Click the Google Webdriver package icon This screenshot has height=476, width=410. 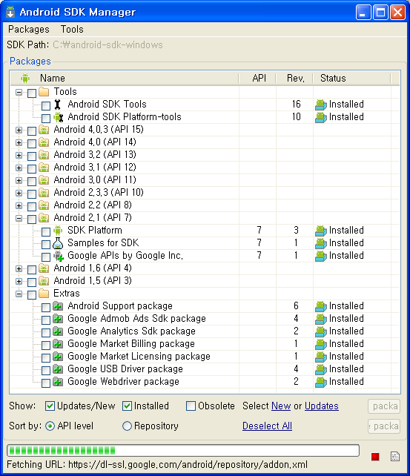tap(58, 382)
